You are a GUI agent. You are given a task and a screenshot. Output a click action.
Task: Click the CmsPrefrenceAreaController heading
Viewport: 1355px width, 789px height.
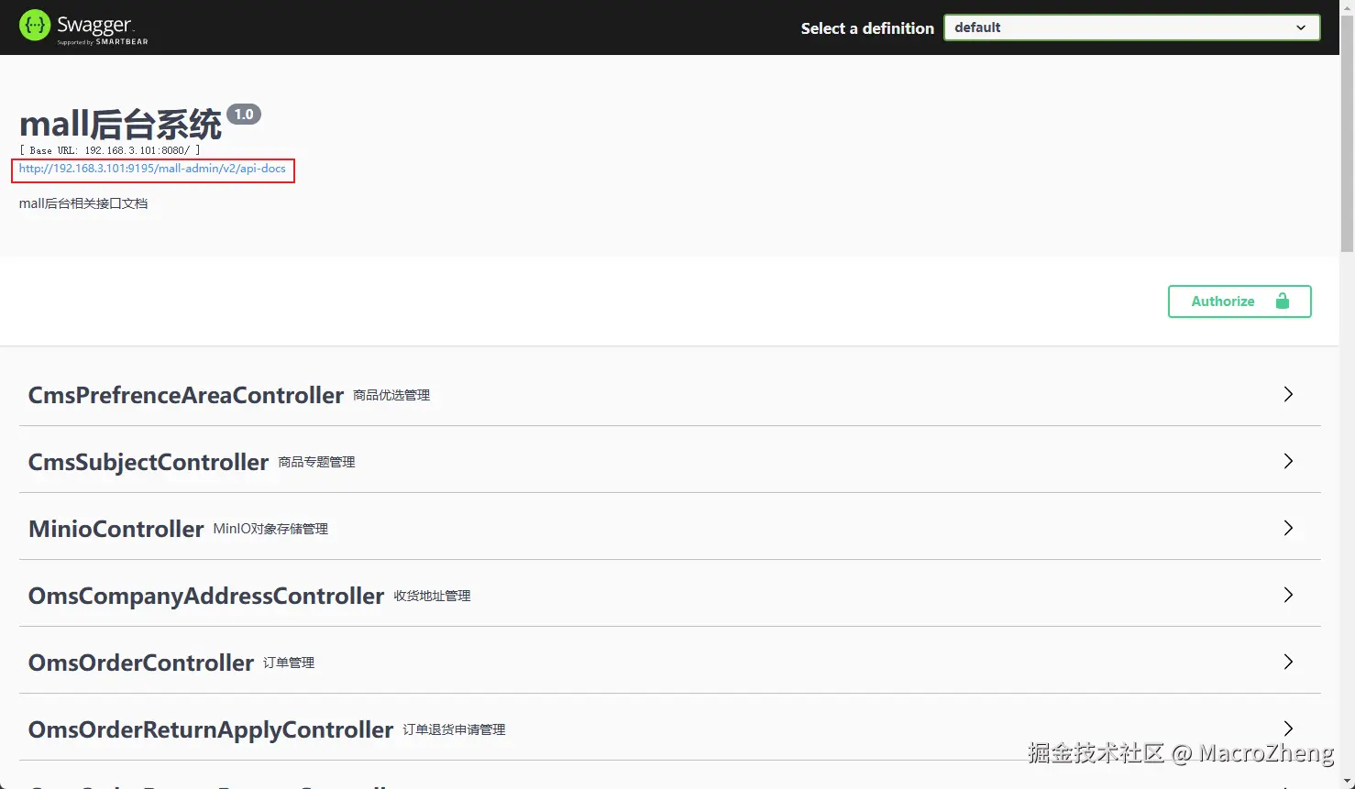(x=186, y=395)
